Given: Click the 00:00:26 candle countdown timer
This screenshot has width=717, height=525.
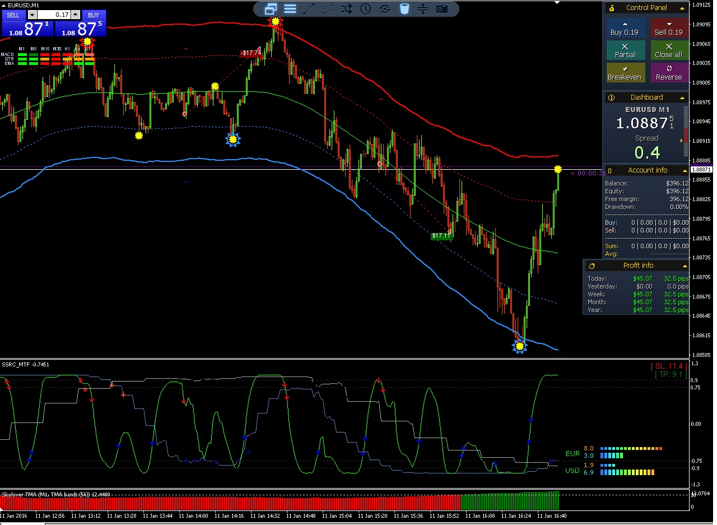Looking at the screenshot, I should (588, 173).
